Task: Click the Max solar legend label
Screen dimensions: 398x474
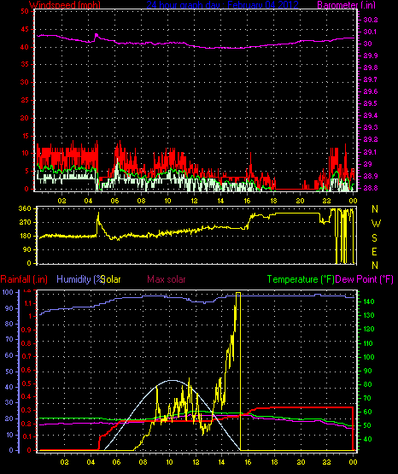Action: [167, 279]
